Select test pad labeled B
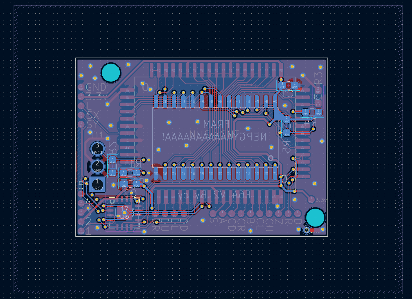 click(250, 214)
